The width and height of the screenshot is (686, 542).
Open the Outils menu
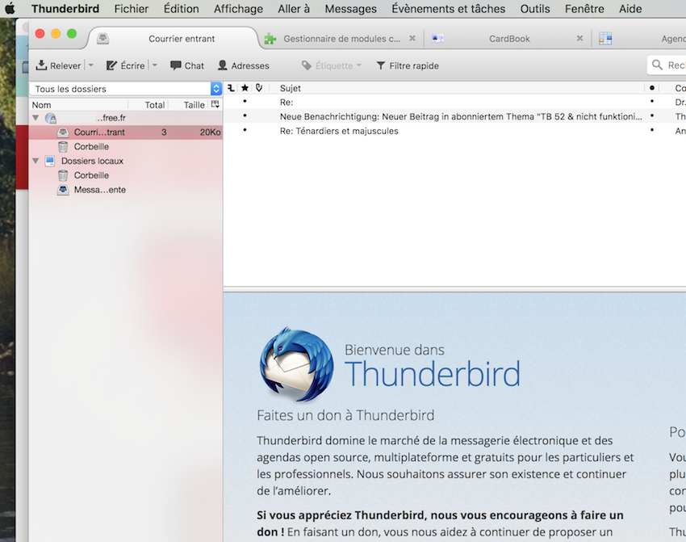click(535, 9)
